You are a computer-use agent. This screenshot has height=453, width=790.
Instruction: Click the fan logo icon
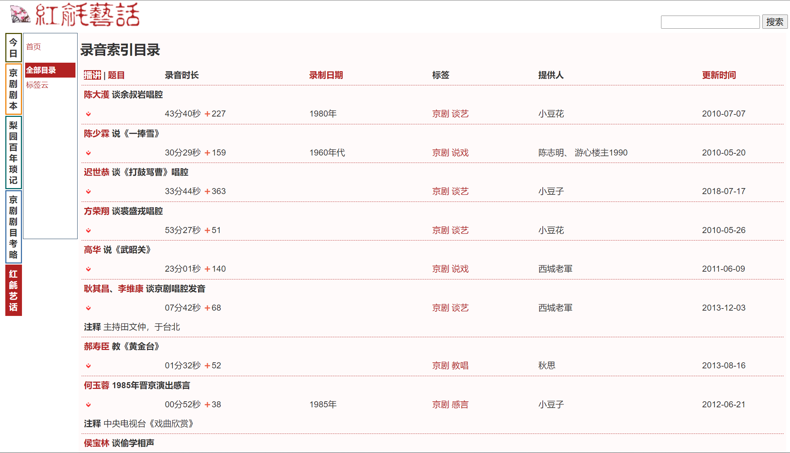pyautogui.click(x=20, y=14)
